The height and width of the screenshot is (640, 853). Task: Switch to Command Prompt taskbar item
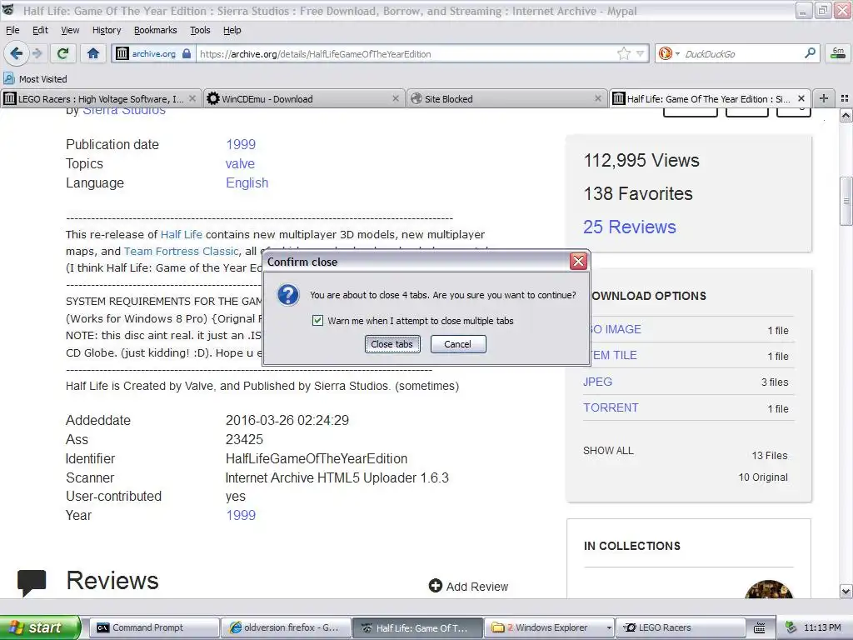point(154,627)
